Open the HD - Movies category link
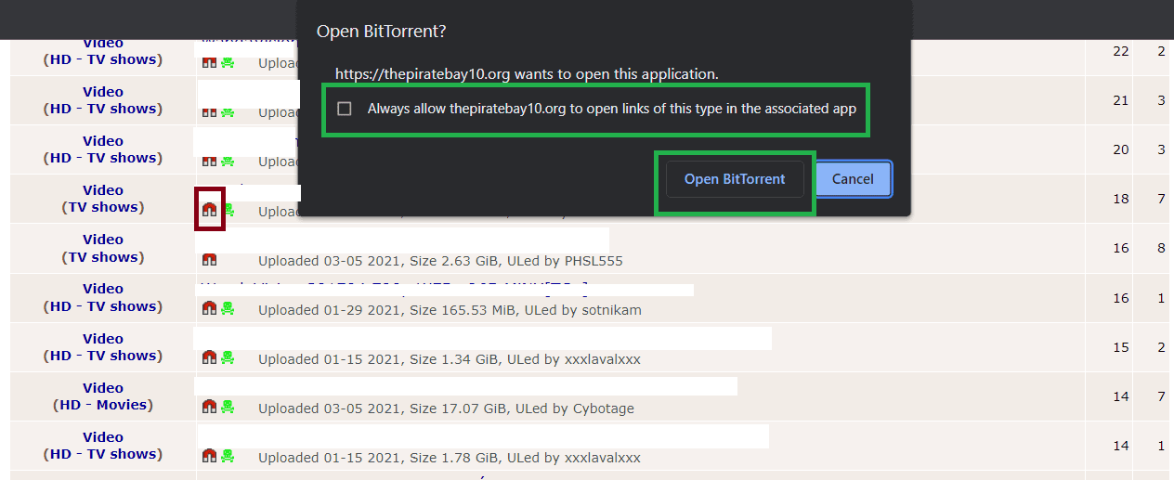The image size is (1174, 480). point(102,405)
